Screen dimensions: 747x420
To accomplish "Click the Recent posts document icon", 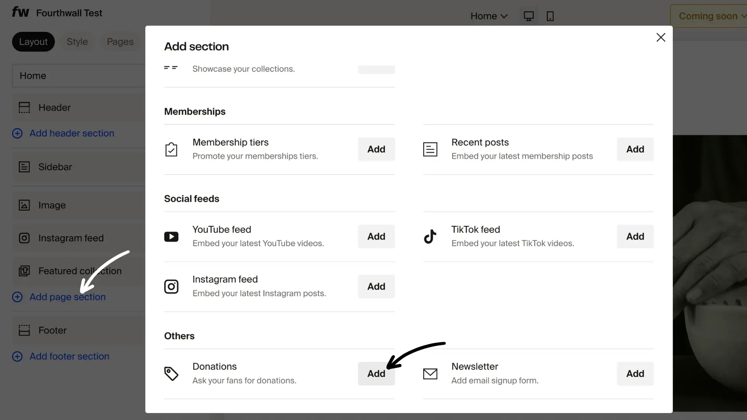I will pyautogui.click(x=430, y=149).
